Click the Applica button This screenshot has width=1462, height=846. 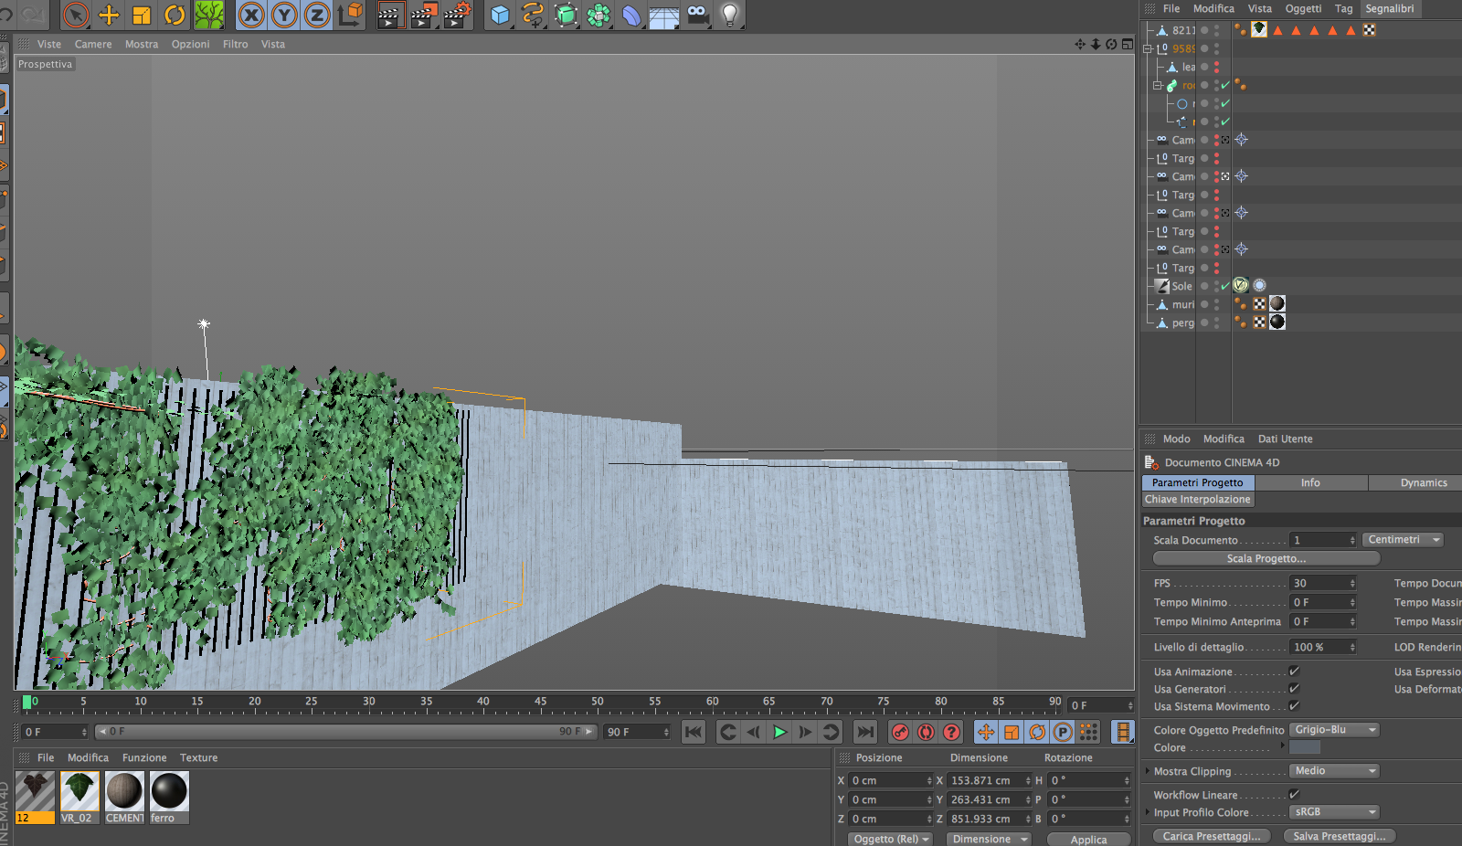(x=1088, y=839)
